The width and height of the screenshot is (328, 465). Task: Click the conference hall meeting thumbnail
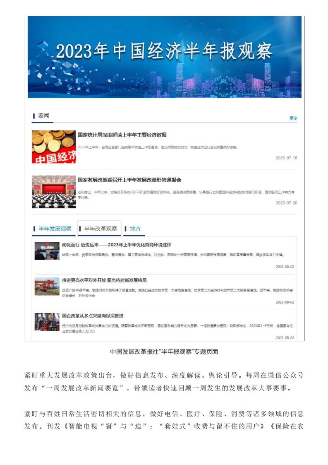[54, 192]
